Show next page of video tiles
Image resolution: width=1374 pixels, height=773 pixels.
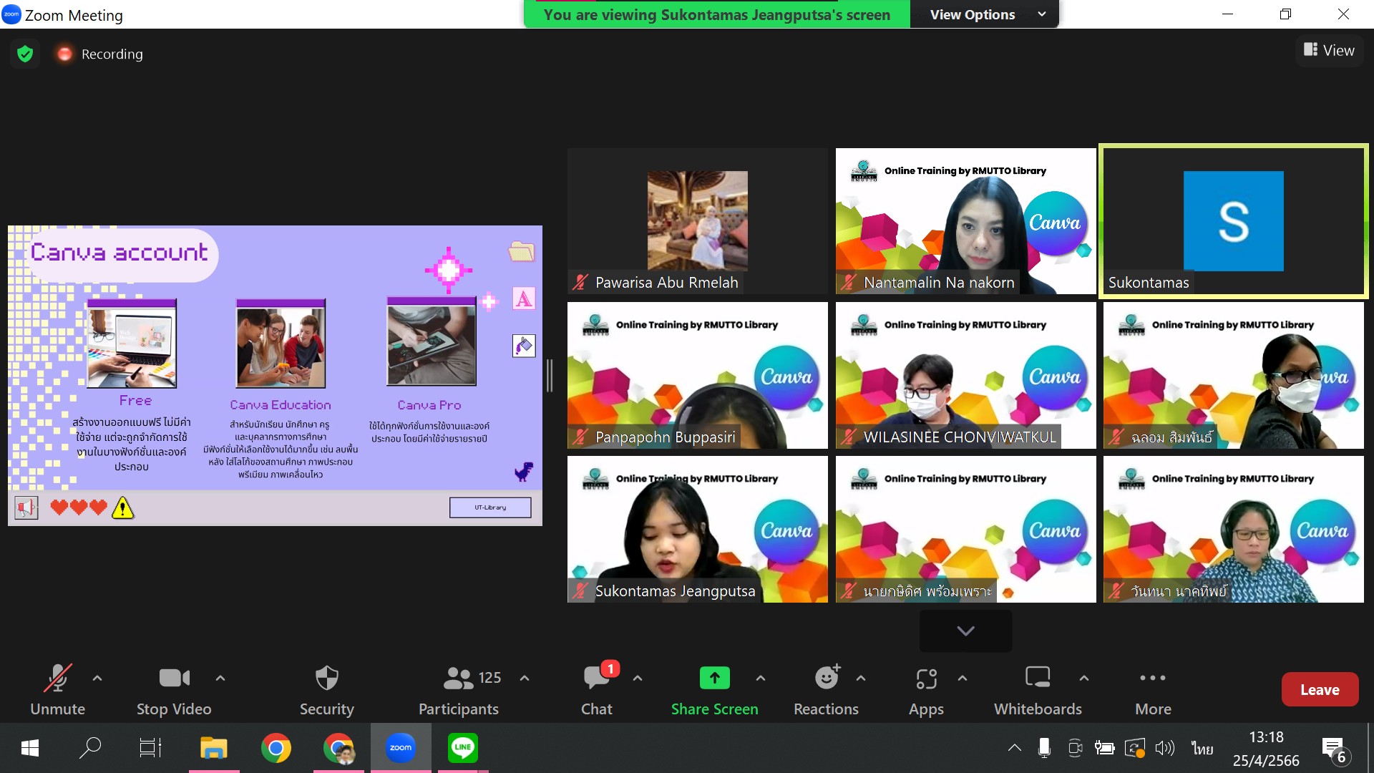coord(965,631)
